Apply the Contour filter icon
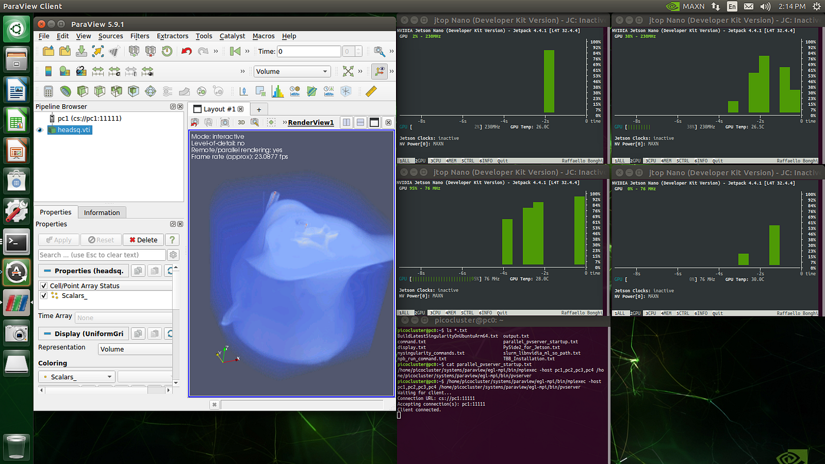The image size is (825, 464). (65, 91)
